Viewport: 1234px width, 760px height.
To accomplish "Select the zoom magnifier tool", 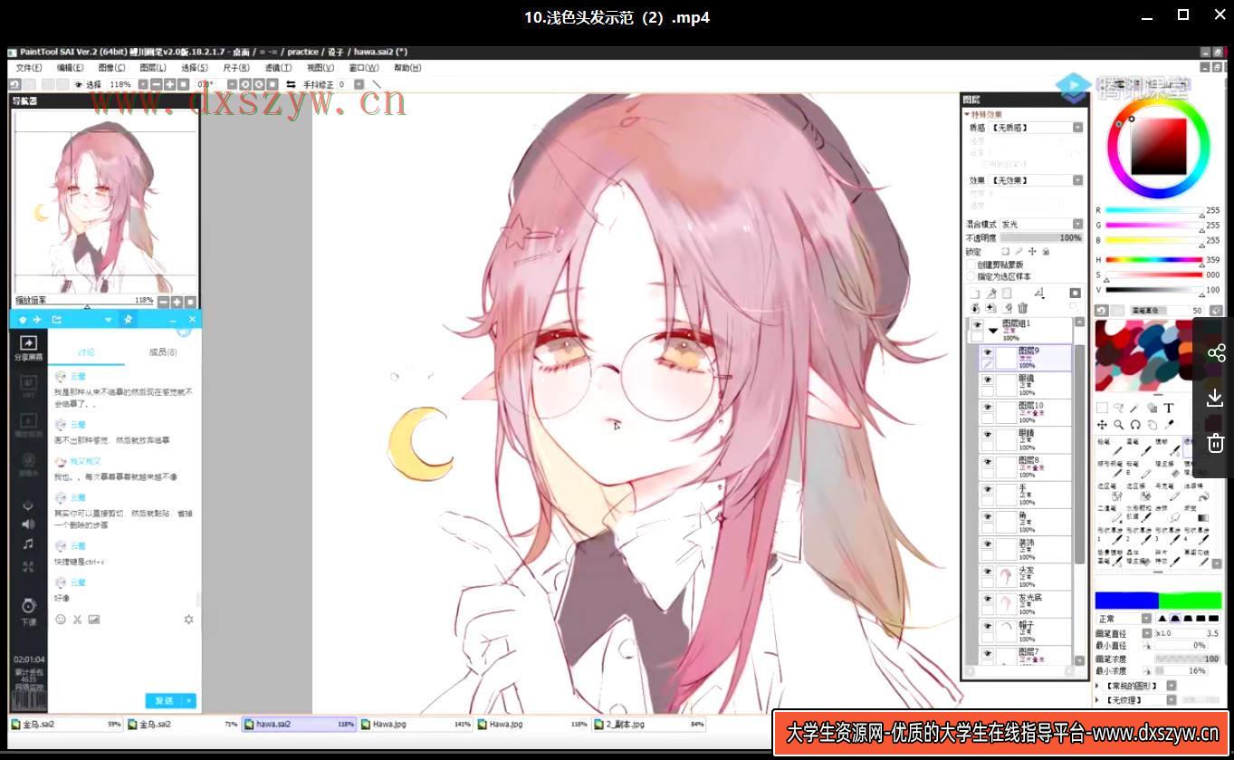I will 1118,424.
